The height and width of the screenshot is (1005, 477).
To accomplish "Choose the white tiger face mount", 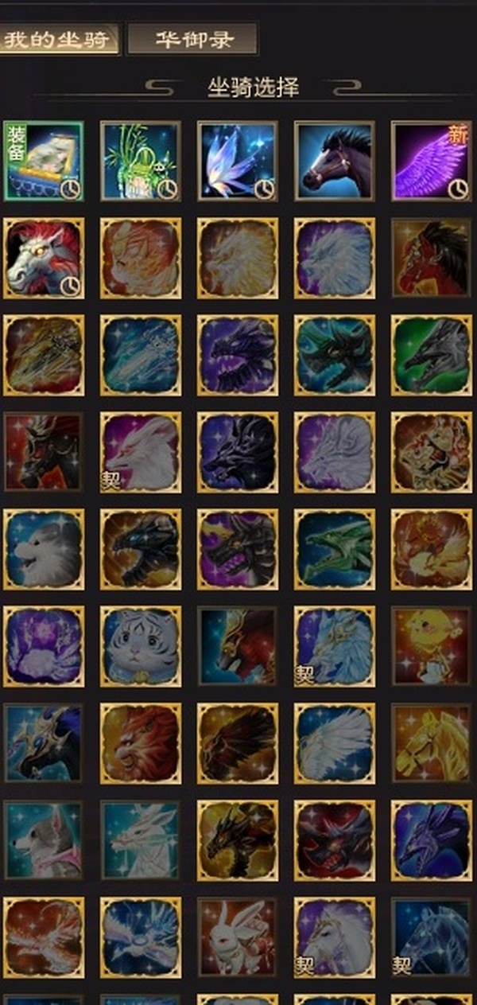I will [x=140, y=646].
